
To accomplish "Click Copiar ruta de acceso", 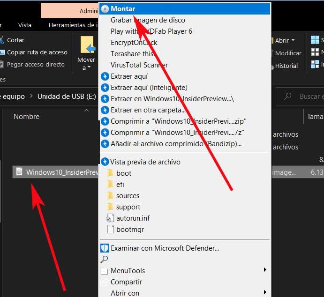I will point(37,52).
